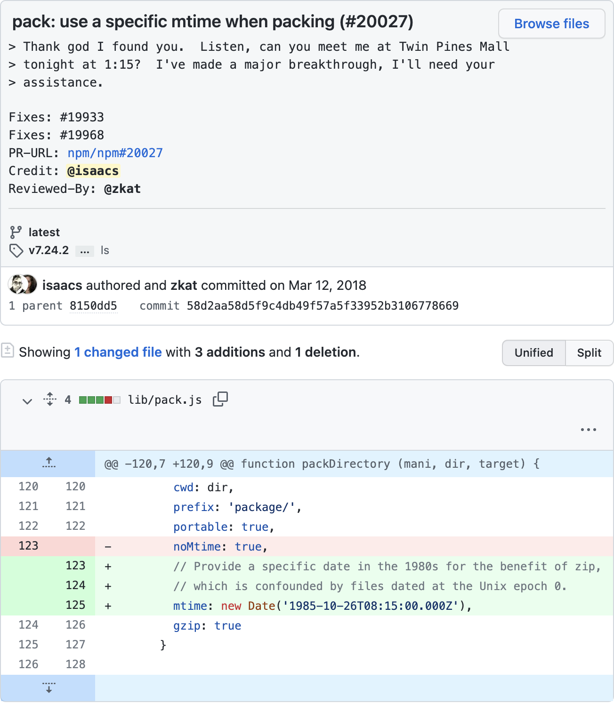Open the lib/pack.js file options menu

(588, 430)
